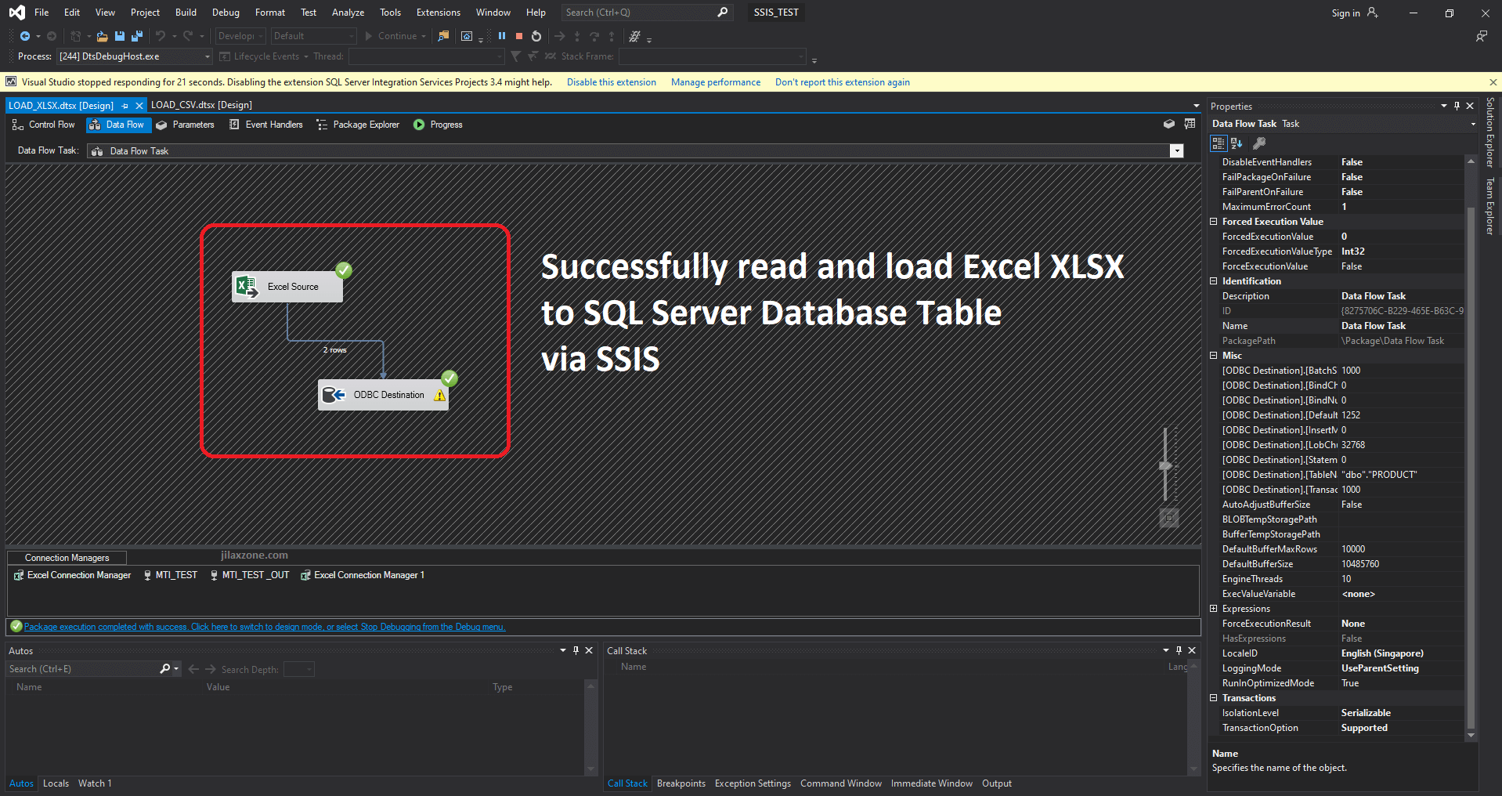Collapse Identification property category
Screen dimensions: 1502x796
pyautogui.click(x=1214, y=281)
